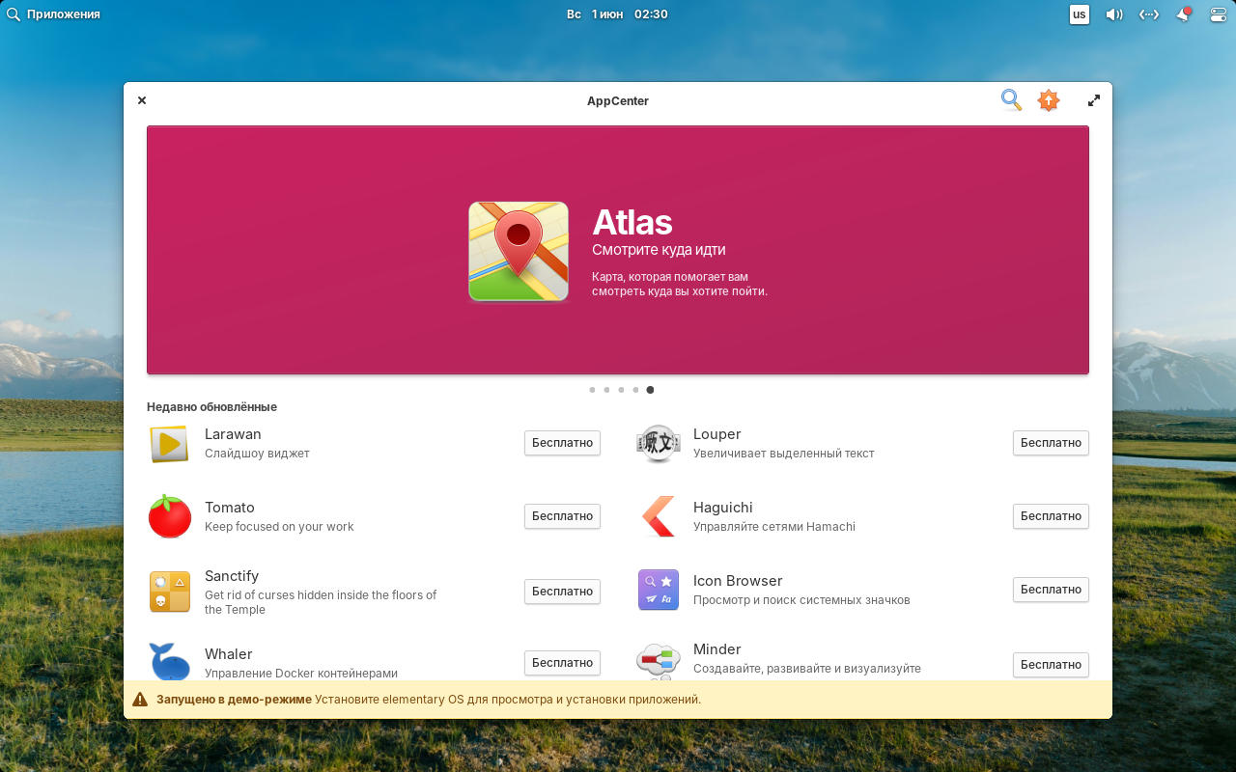Viewport: 1236px width, 772px height.
Task: Open the Icon Browser app icon
Action: pyautogui.click(x=659, y=590)
